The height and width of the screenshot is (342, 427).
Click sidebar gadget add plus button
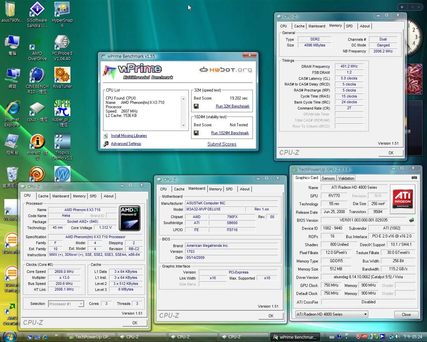(402, 7)
